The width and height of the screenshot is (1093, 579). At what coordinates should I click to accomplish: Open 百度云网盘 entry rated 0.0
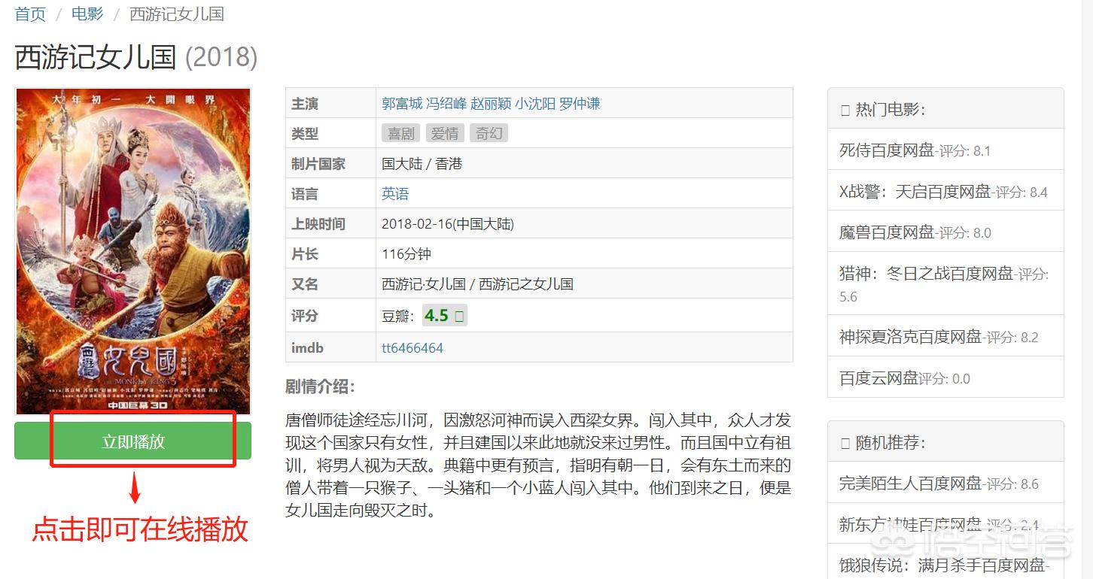[879, 377]
